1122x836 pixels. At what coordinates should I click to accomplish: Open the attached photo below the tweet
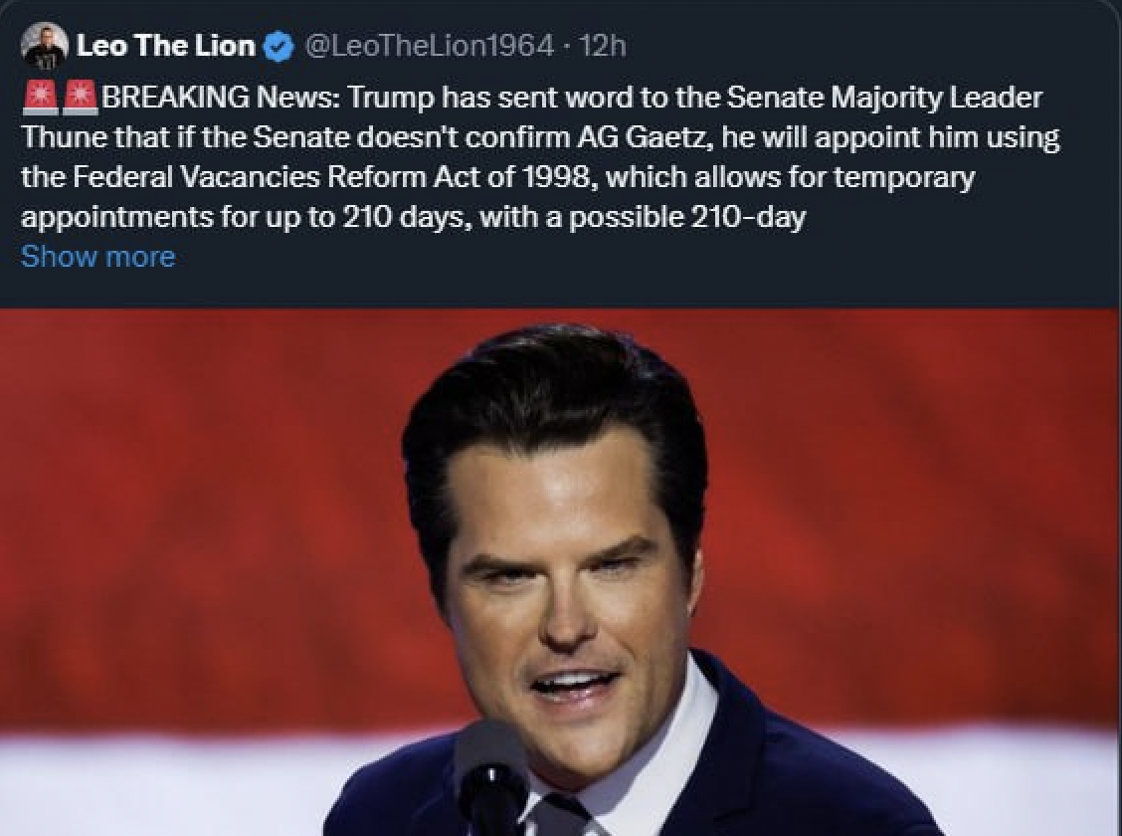pos(561,572)
